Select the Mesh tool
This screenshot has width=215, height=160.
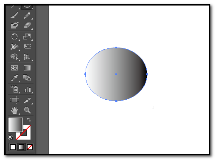tap(14, 68)
